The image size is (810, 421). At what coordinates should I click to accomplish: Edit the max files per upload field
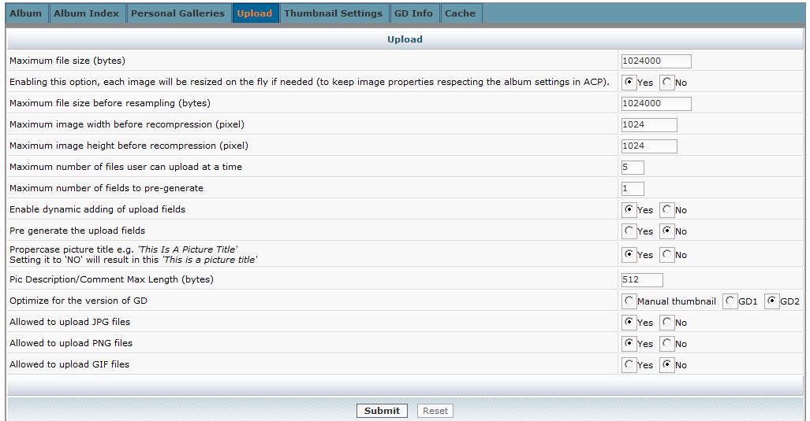[x=633, y=168]
